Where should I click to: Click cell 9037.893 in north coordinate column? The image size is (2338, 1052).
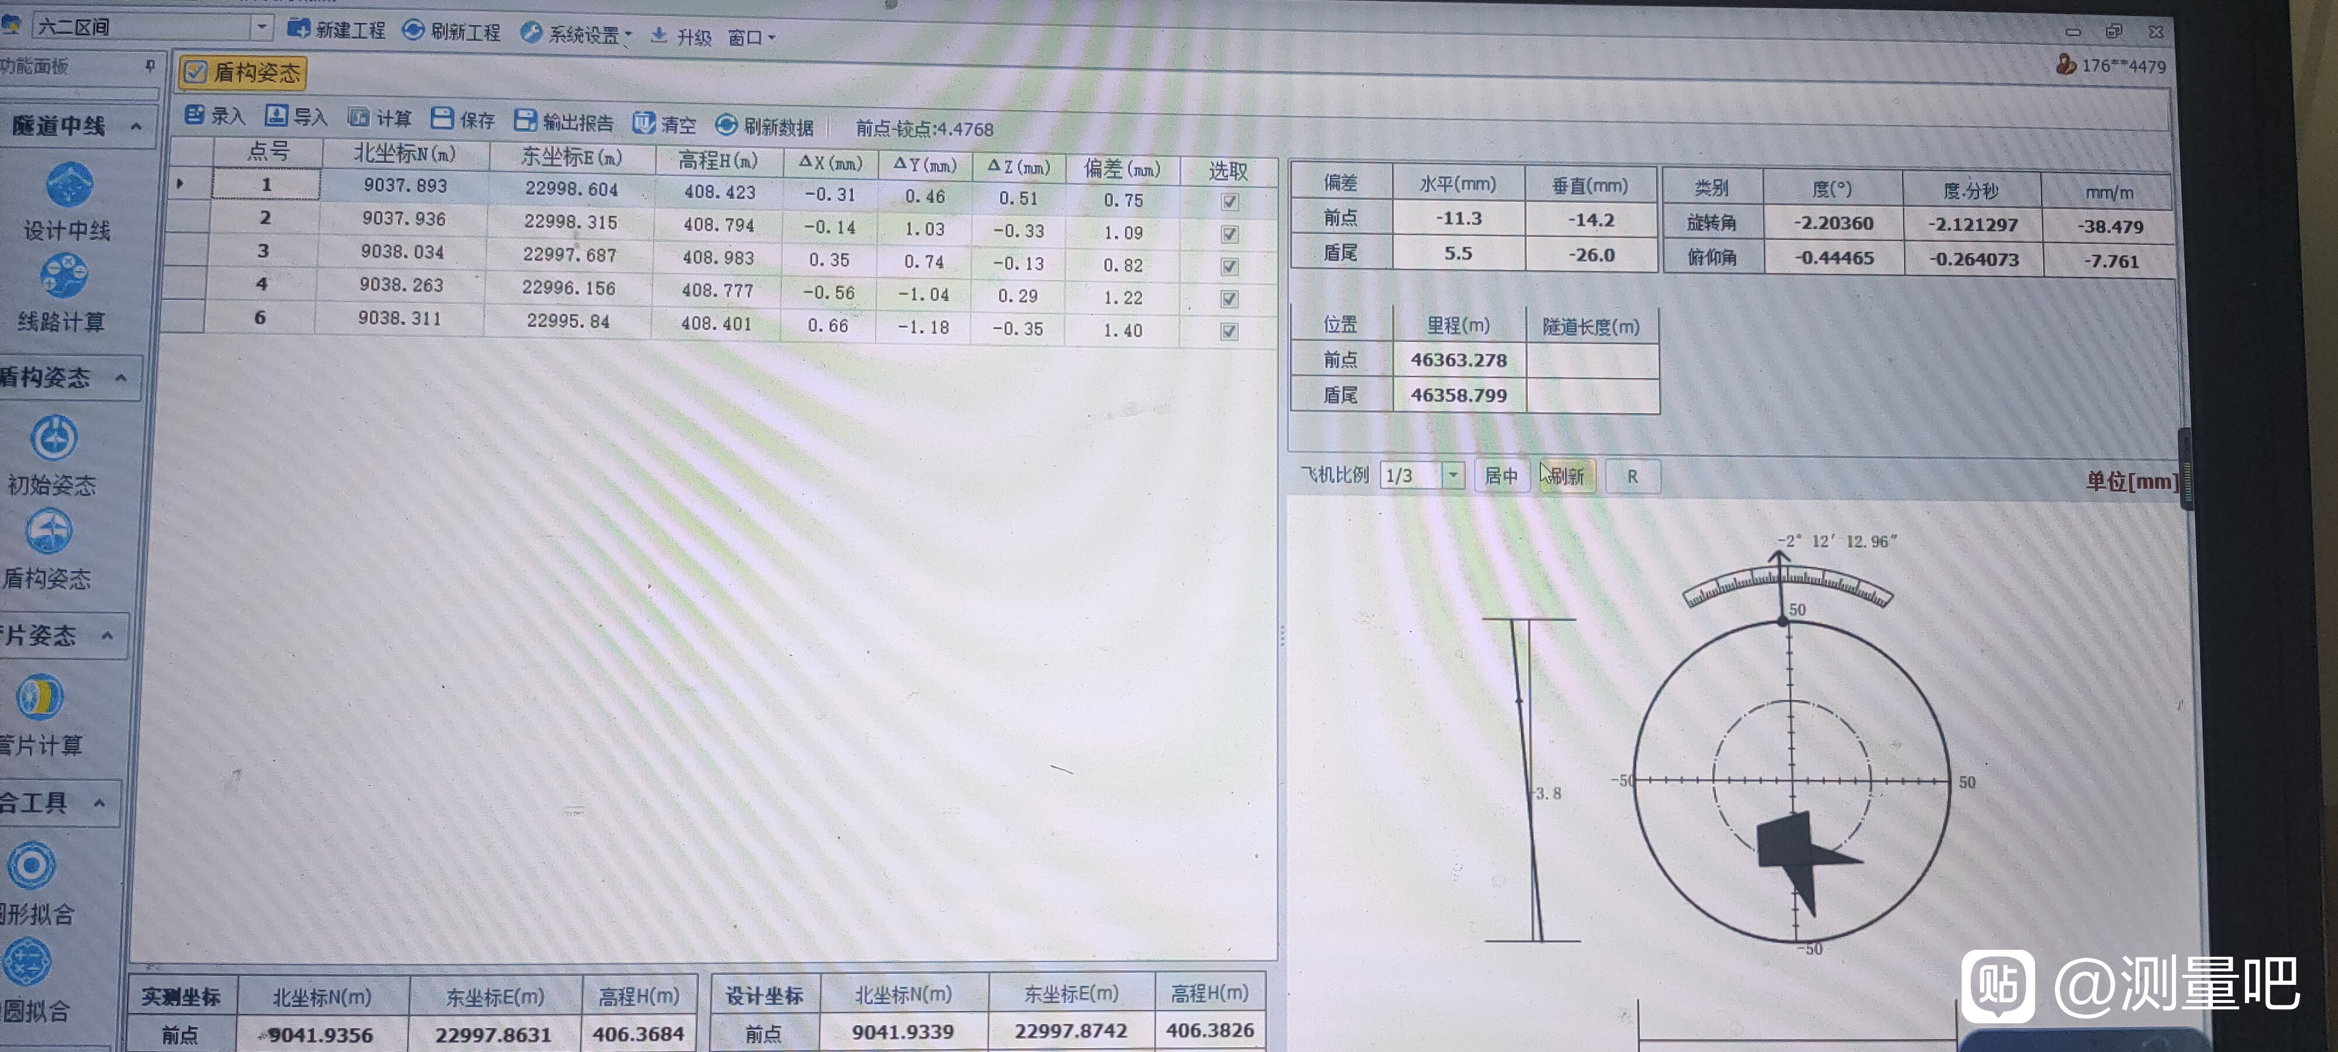(x=406, y=185)
